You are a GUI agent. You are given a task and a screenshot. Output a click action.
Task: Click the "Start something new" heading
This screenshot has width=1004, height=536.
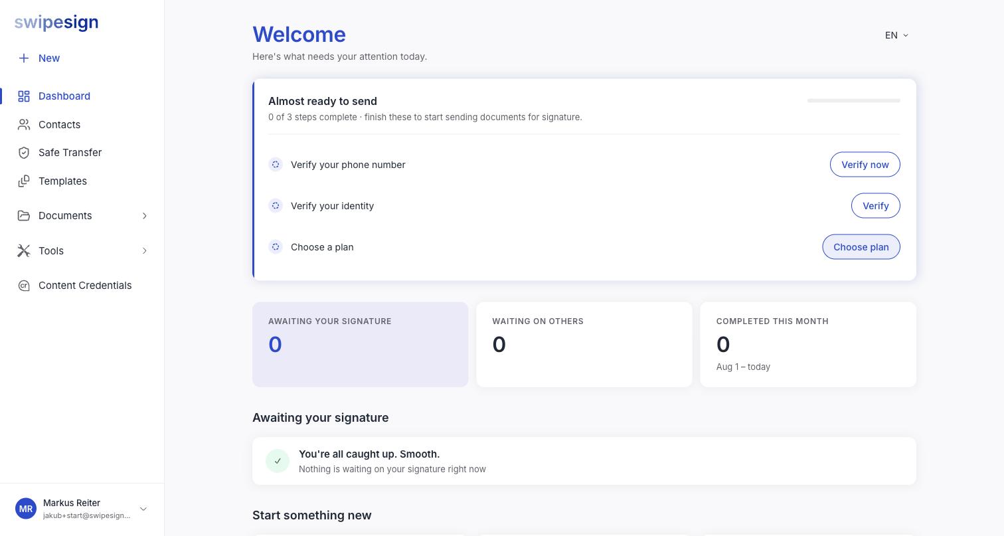312,515
